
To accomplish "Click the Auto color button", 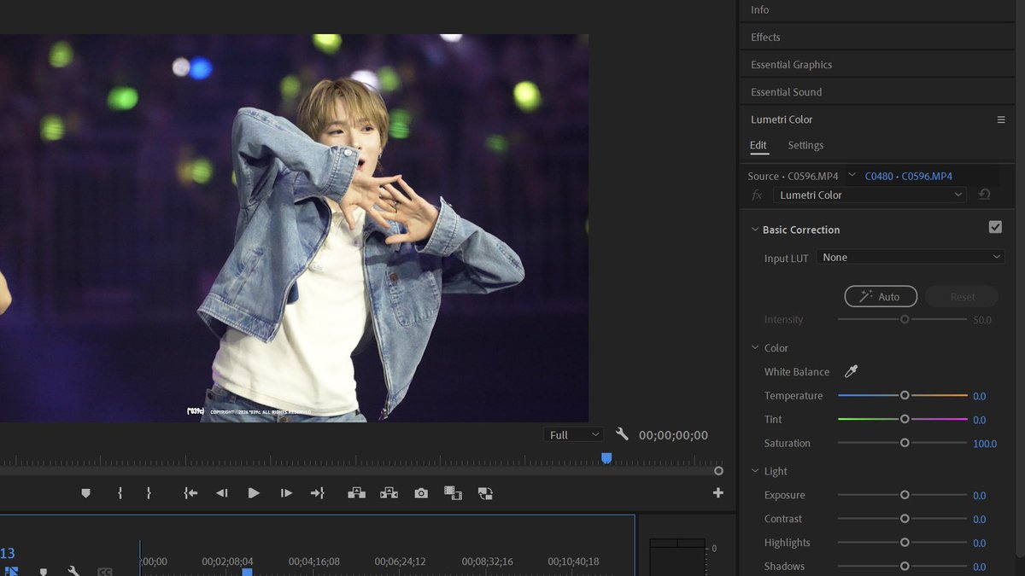I will [x=881, y=296].
